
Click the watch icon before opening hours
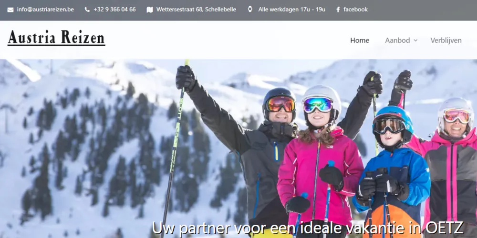point(250,9)
